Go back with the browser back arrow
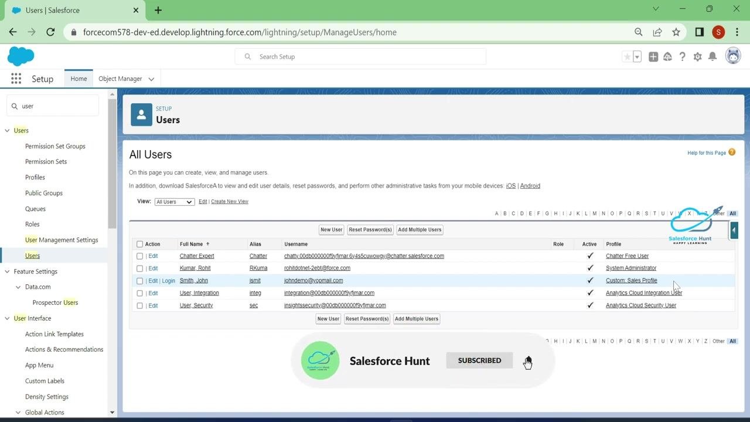 pyautogui.click(x=13, y=32)
